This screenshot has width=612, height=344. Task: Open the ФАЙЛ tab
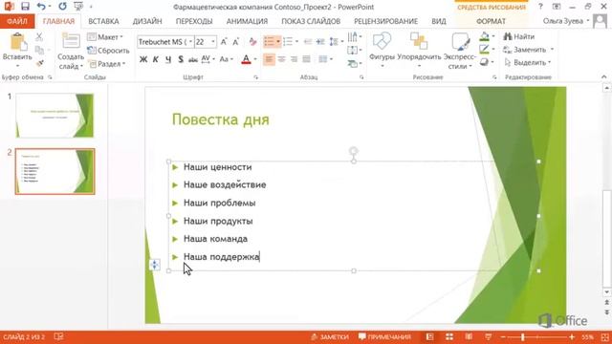coord(17,21)
